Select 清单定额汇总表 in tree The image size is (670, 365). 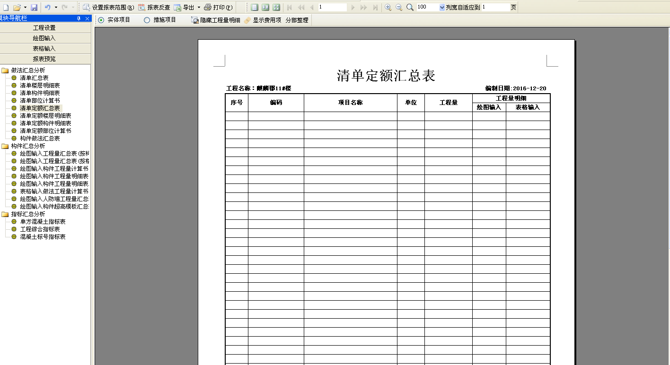point(40,108)
